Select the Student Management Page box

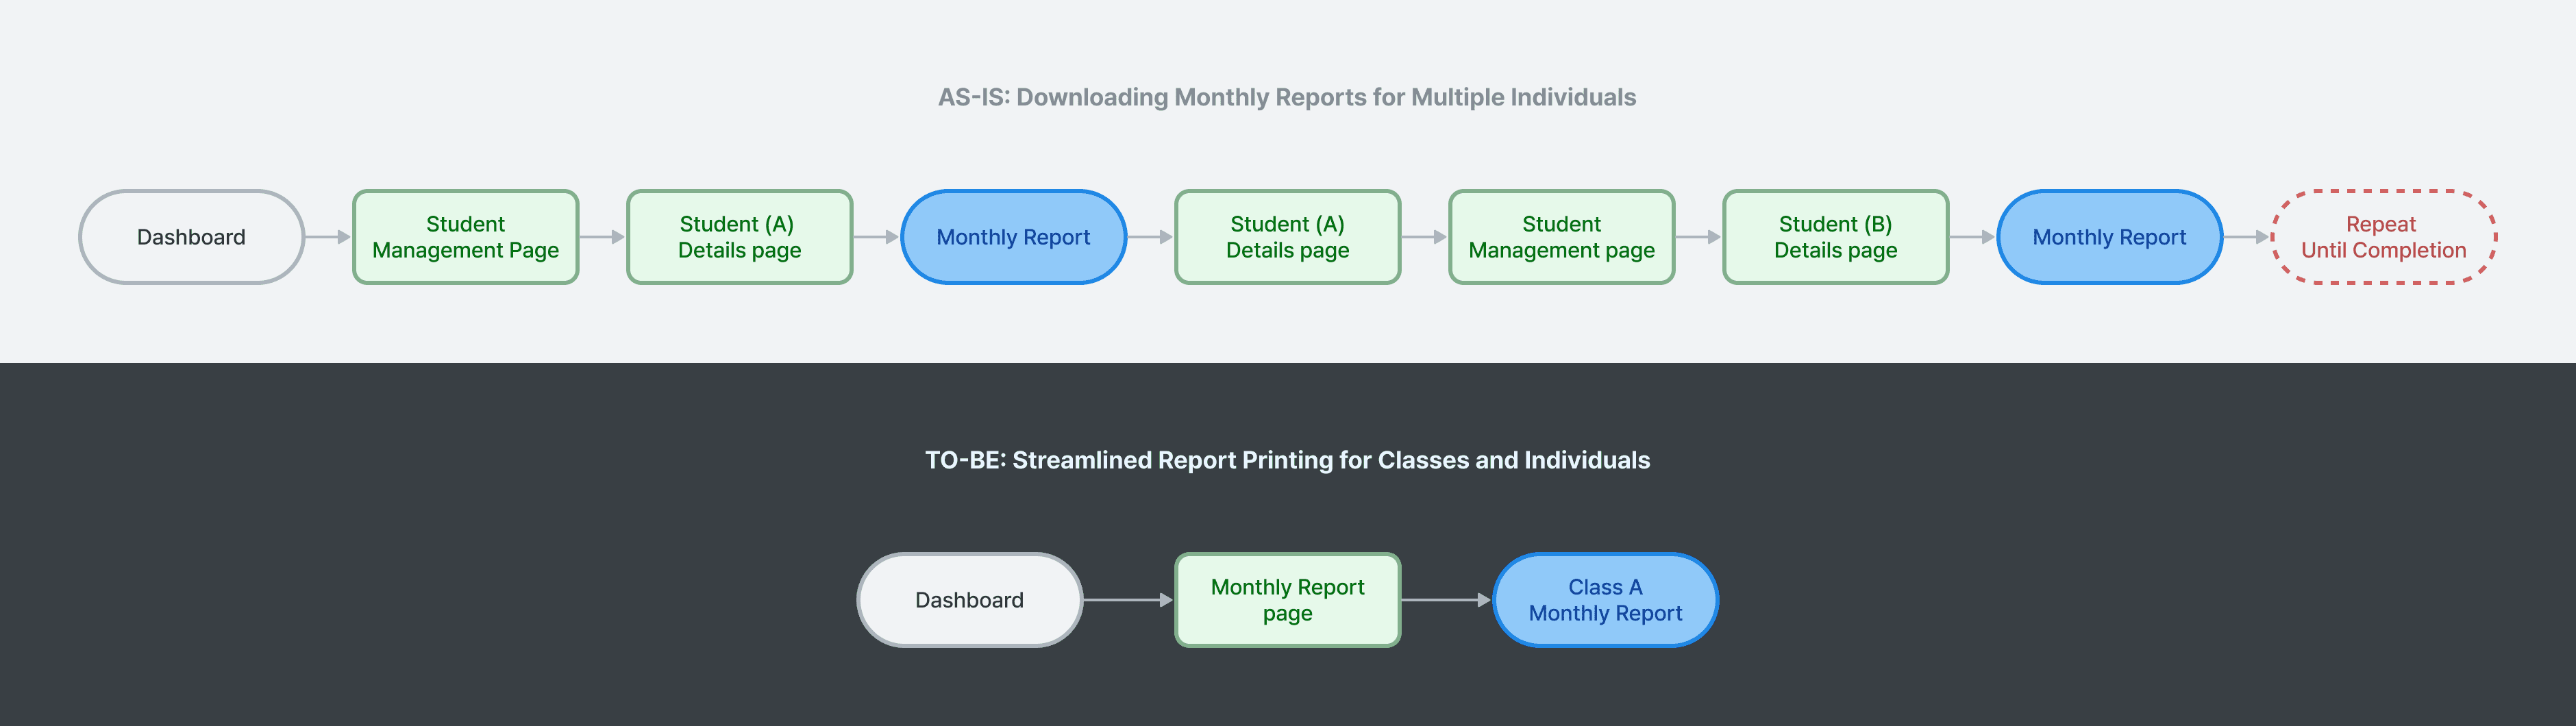tap(466, 237)
